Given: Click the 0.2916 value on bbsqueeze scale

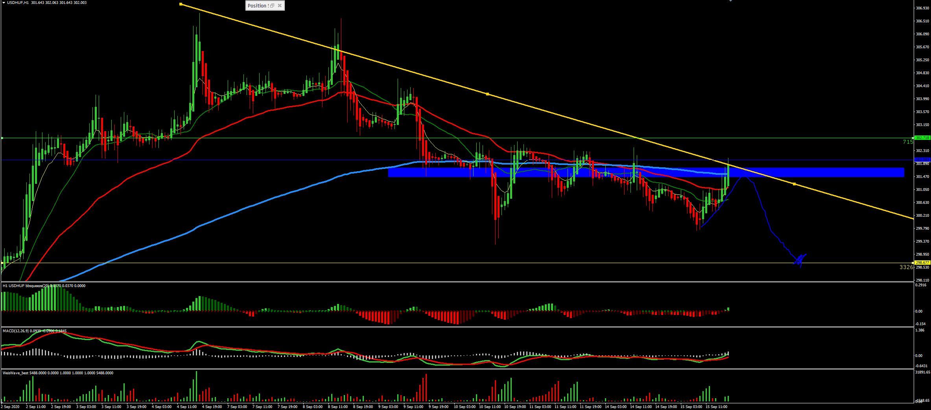Looking at the screenshot, I should (x=921, y=286).
